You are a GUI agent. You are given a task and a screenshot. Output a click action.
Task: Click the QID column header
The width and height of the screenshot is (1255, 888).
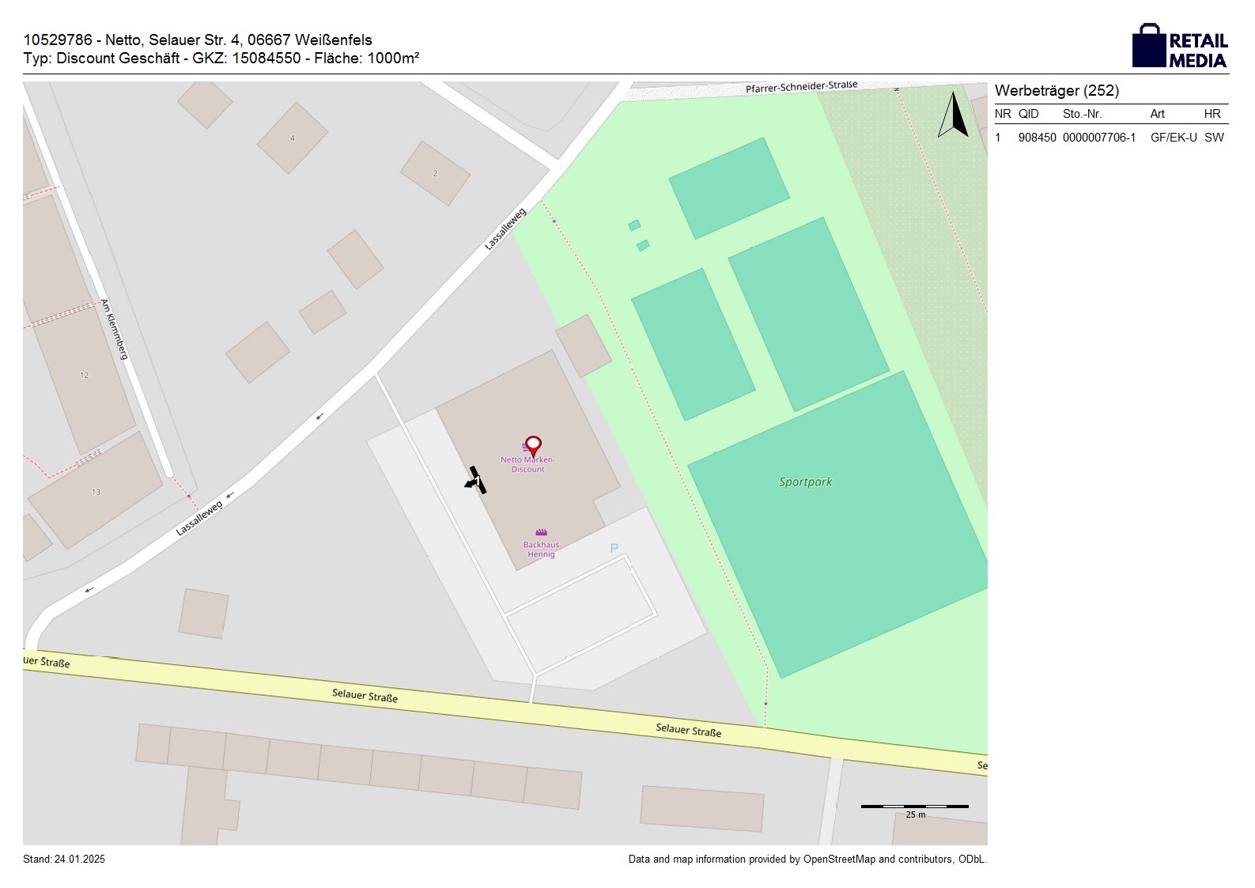pyautogui.click(x=1028, y=114)
